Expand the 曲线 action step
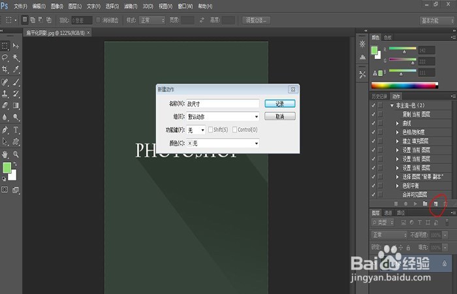 tap(397, 123)
